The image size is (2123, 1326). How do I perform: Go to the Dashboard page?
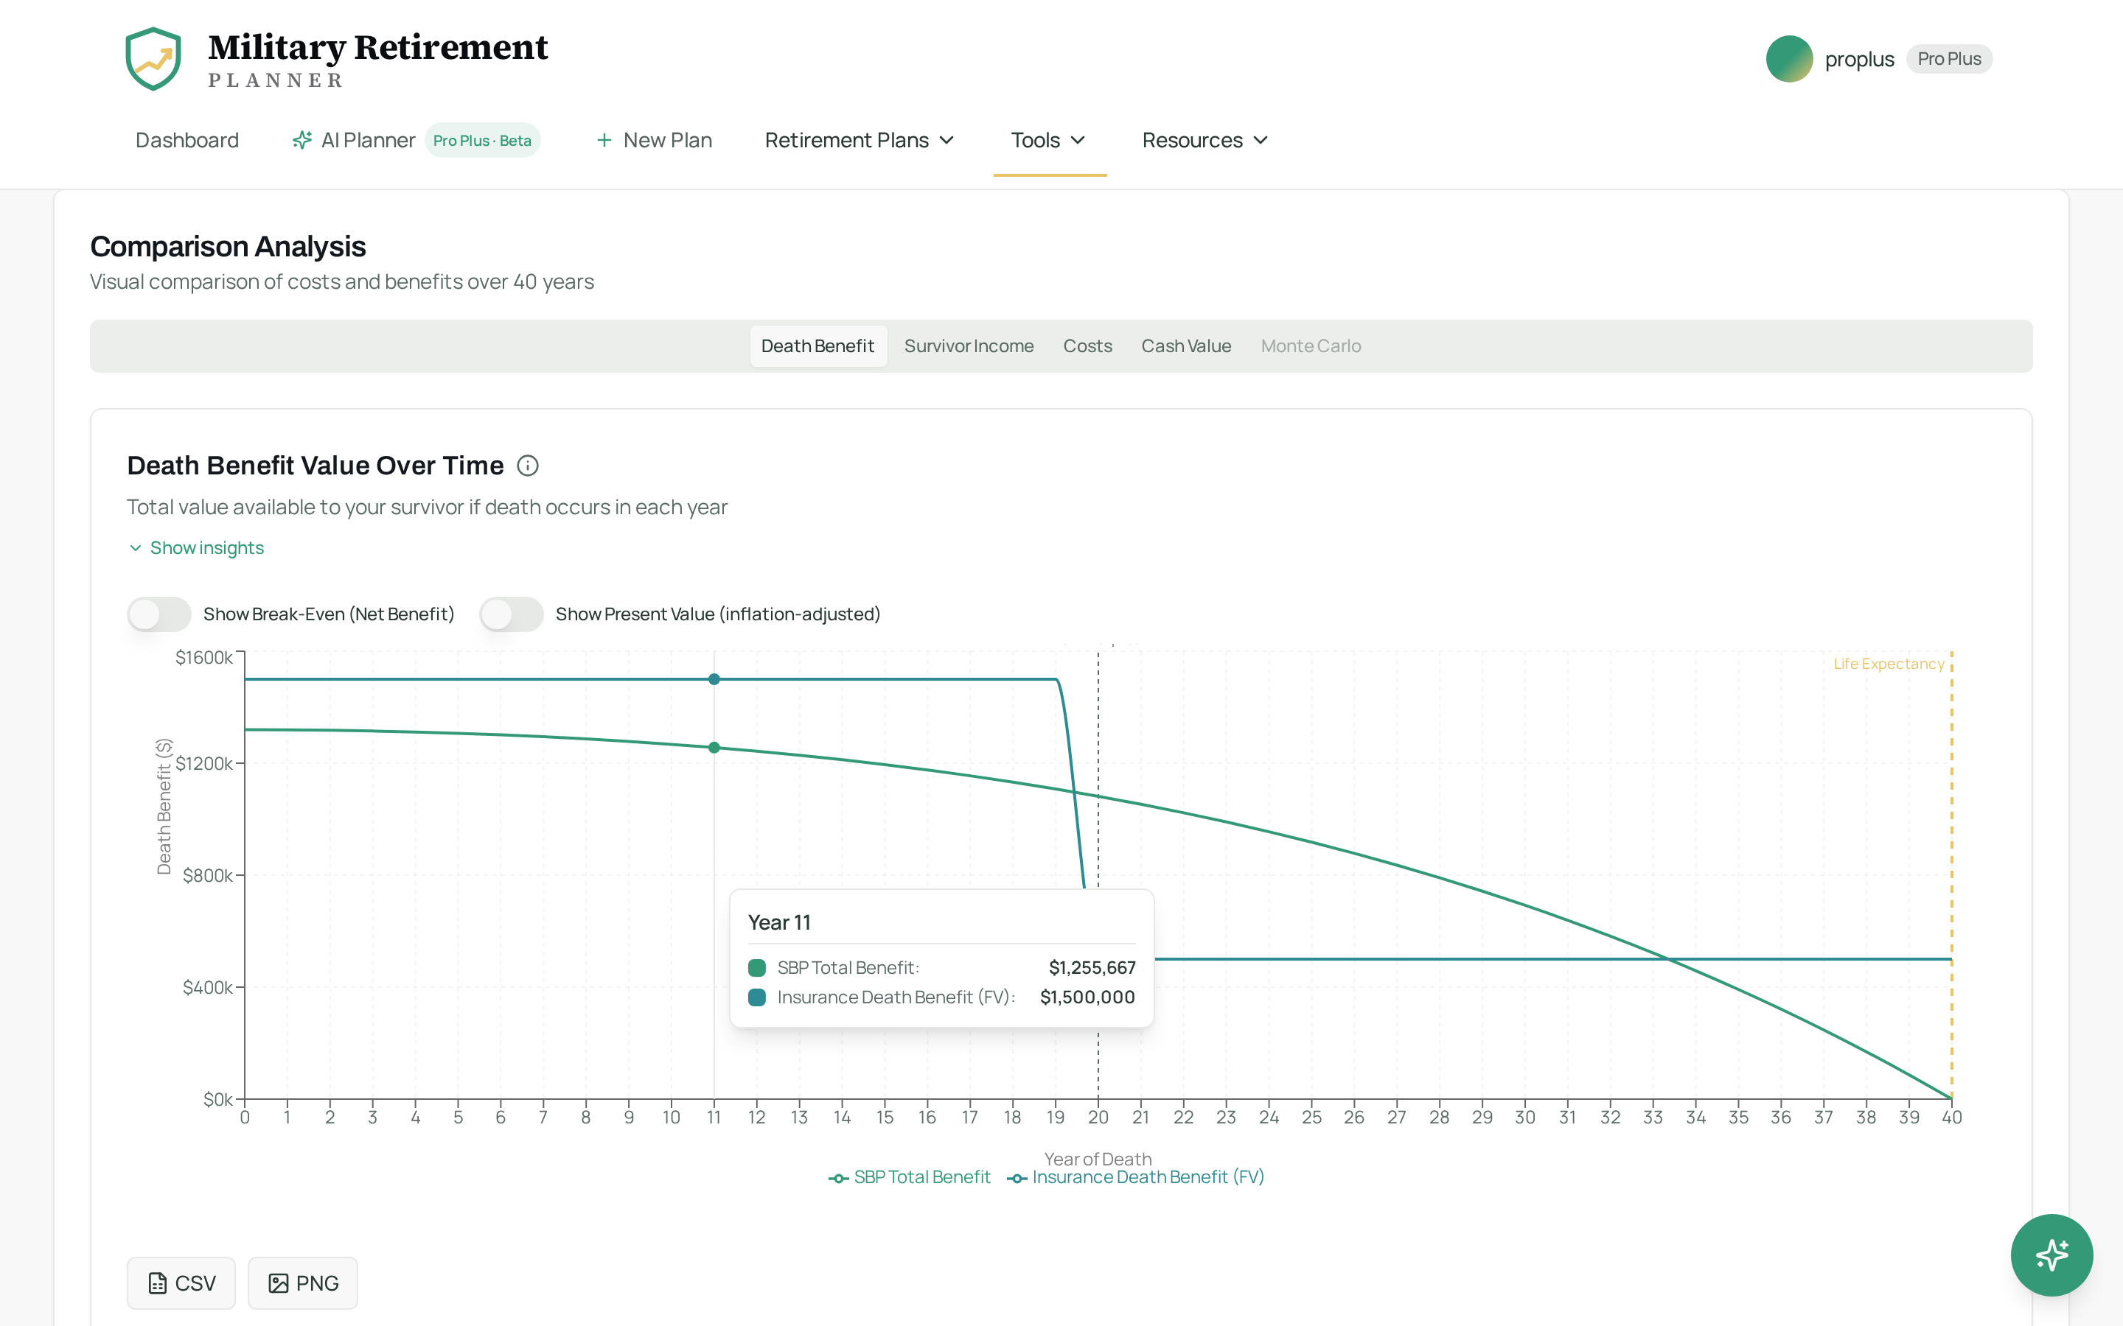point(186,140)
